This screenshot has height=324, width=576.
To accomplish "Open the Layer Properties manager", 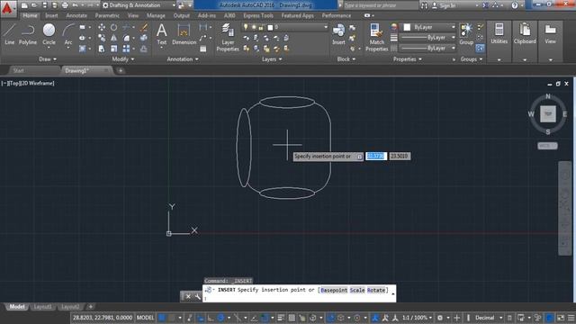I will tap(228, 37).
